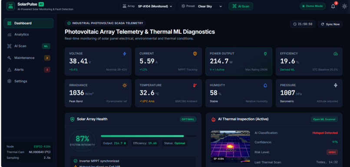The image size is (350, 167).
Task: Click the SolarPulse logo icon
Action: (10, 6)
